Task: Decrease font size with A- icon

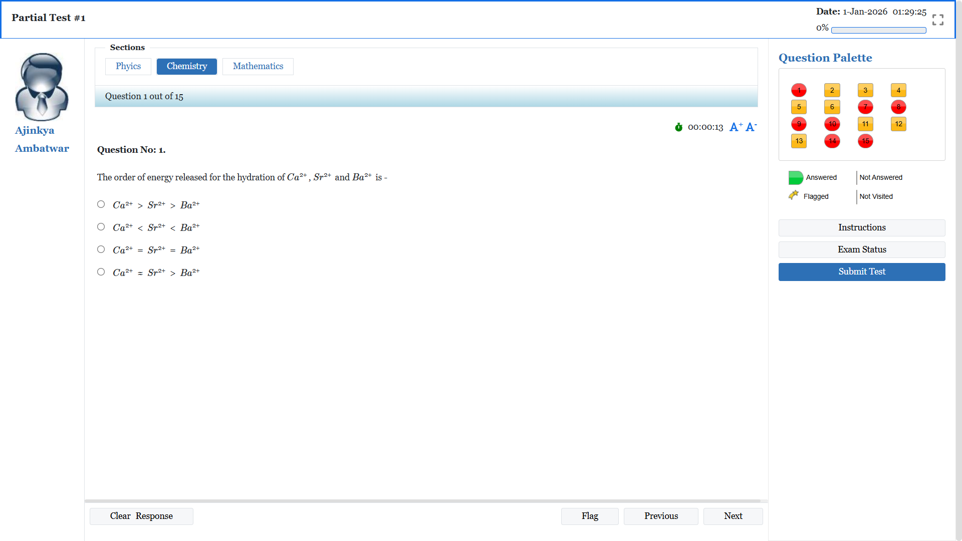Action: 751,127
